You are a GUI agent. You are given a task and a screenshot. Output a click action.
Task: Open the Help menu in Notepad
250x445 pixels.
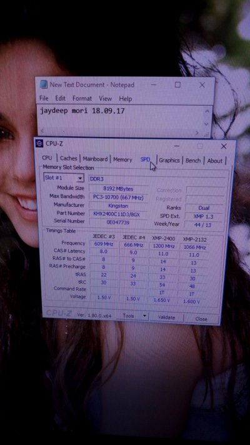[x=125, y=99]
